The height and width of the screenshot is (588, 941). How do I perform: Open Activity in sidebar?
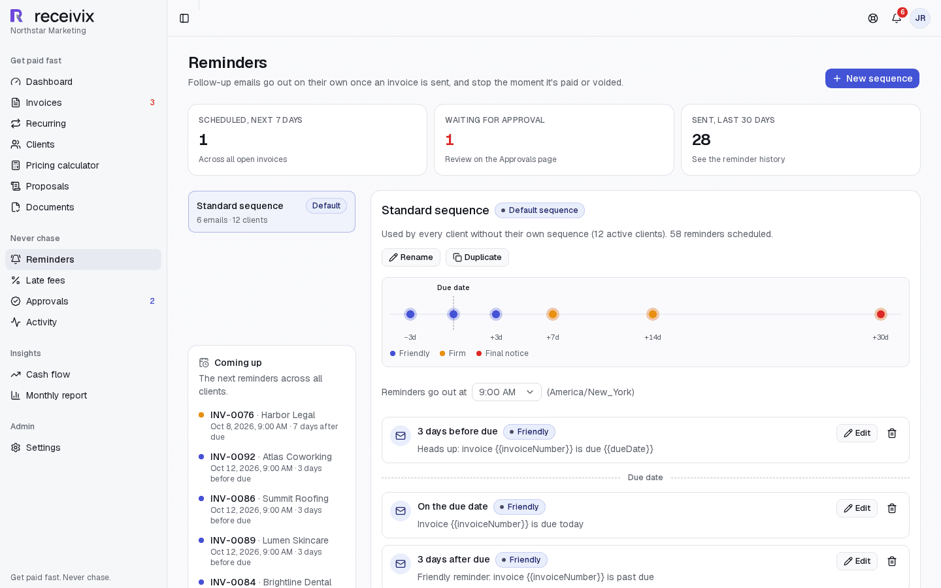83,322
